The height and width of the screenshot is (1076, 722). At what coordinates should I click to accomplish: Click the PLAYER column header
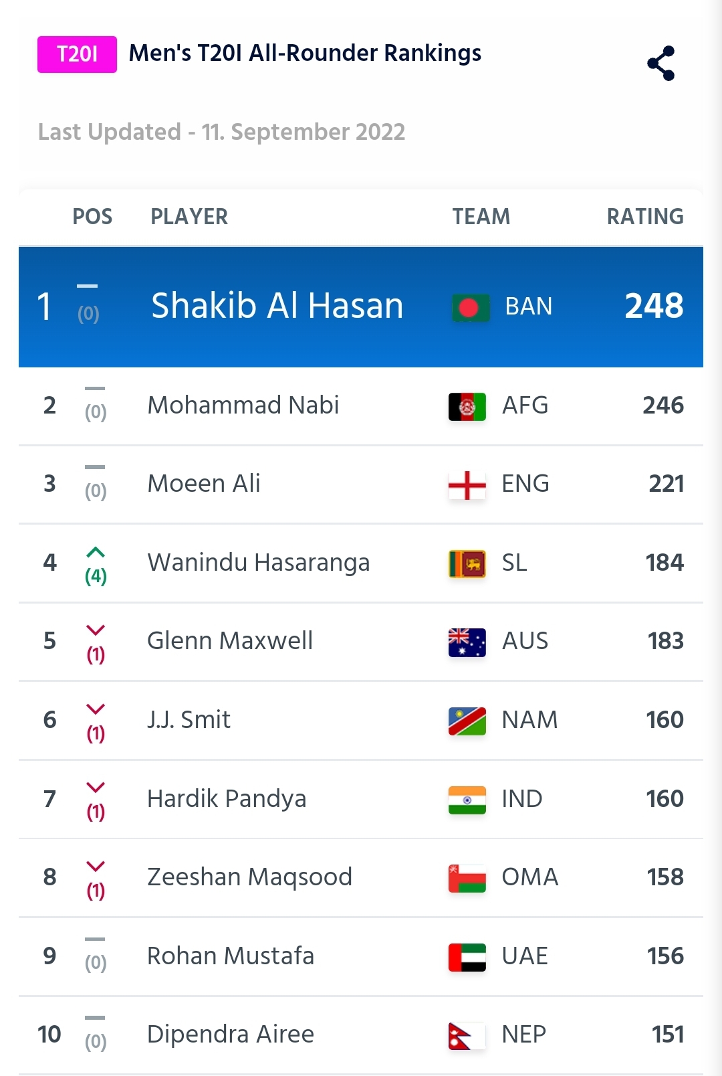click(x=189, y=217)
